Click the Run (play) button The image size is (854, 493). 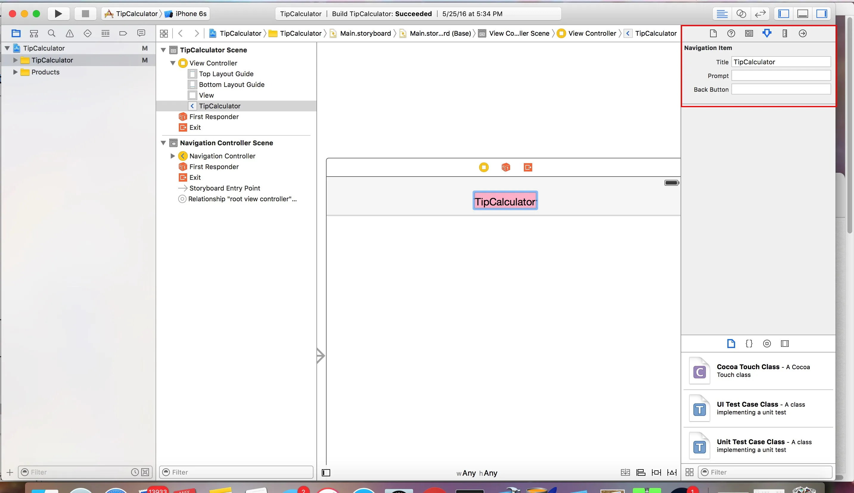[x=58, y=13]
